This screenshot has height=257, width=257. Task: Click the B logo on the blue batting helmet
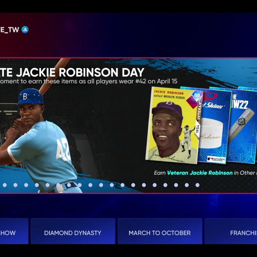[25, 96]
